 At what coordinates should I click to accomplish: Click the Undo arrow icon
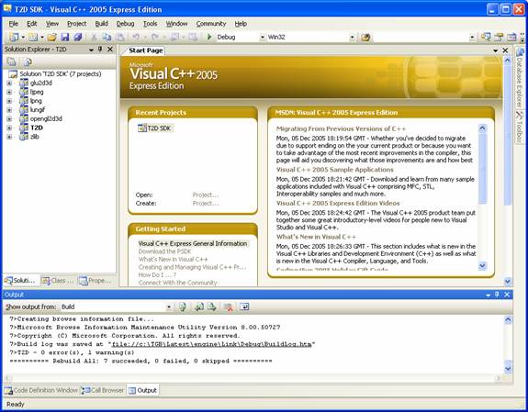136,37
